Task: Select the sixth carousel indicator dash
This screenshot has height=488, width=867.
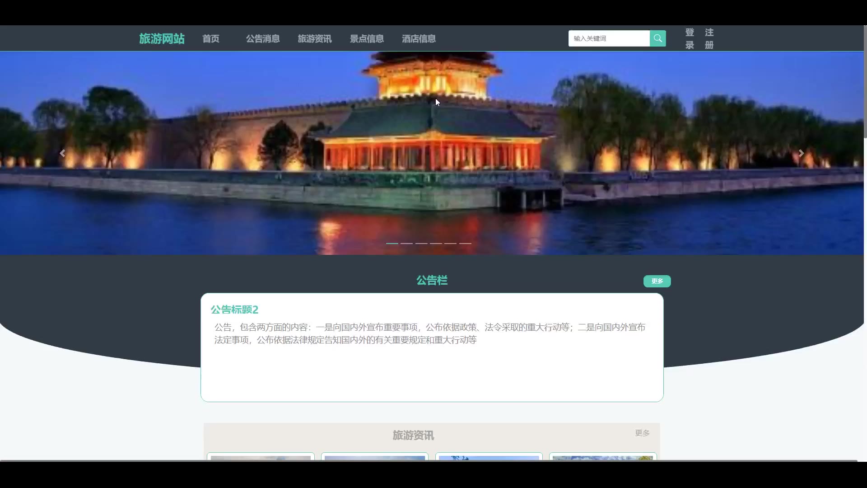Action: tap(465, 243)
